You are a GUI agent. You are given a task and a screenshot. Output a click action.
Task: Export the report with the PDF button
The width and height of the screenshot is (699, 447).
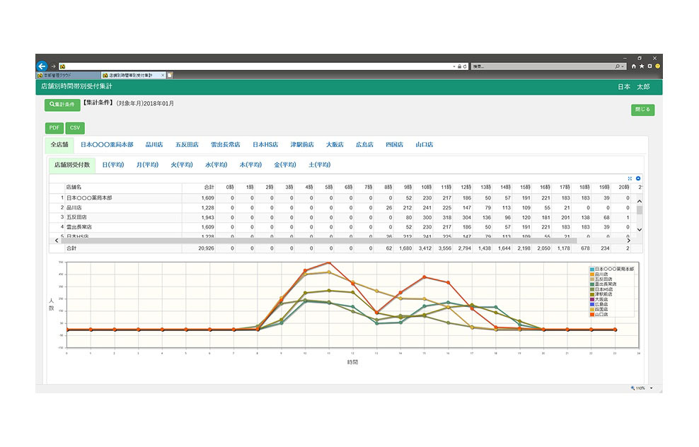(54, 128)
